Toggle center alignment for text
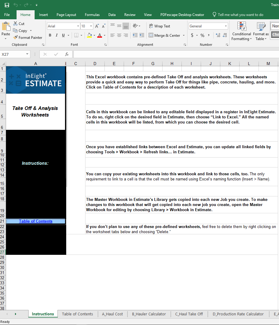The width and height of the screenshot is (279, 325). point(119,35)
